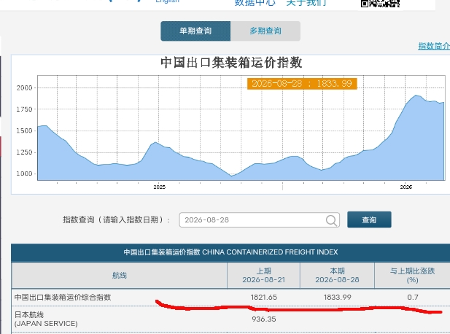Open the 关于我们 menu item
This screenshot has height=334, width=450.
point(306,3)
